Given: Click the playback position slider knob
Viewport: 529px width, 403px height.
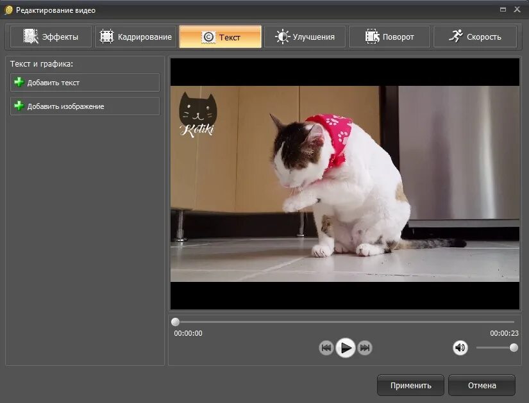Looking at the screenshot, I should coord(176,322).
